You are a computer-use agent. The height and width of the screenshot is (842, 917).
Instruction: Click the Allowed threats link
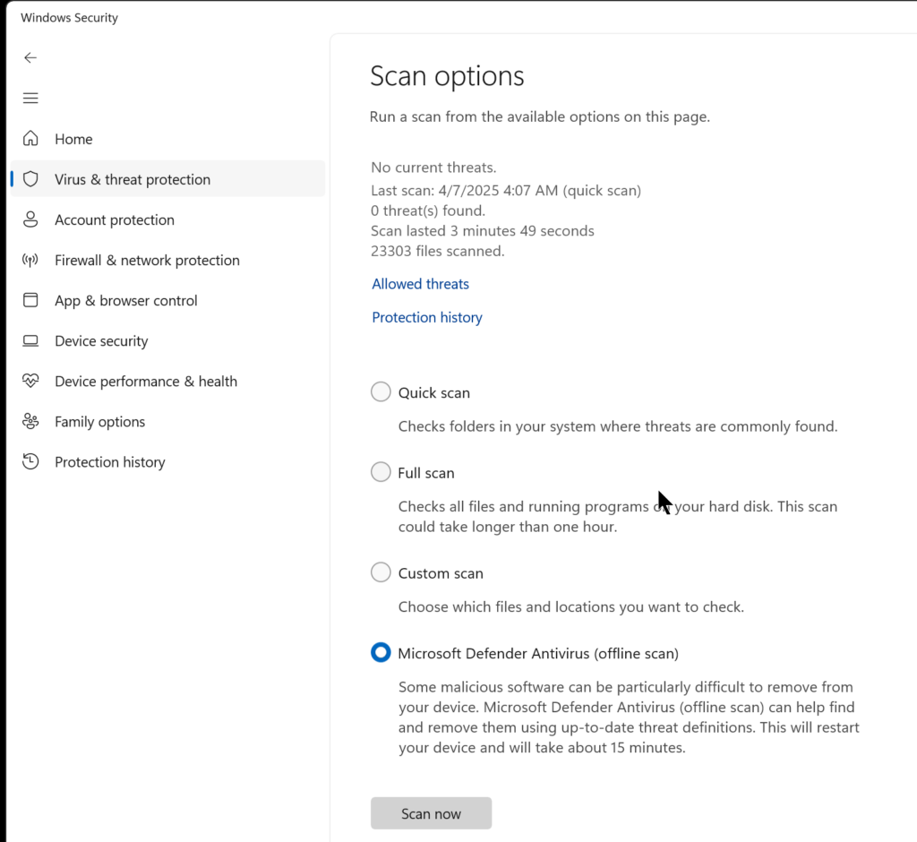click(x=421, y=284)
